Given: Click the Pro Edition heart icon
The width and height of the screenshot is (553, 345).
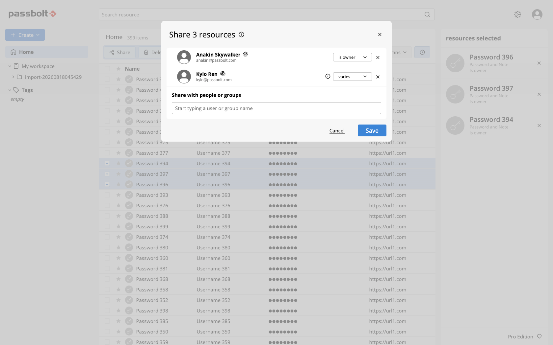Looking at the screenshot, I should (x=539, y=336).
